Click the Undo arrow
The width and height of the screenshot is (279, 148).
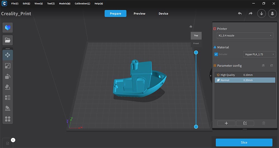pyautogui.click(x=240, y=13)
